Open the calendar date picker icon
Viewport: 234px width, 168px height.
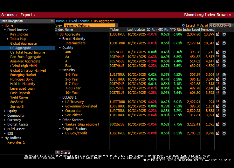232,25
